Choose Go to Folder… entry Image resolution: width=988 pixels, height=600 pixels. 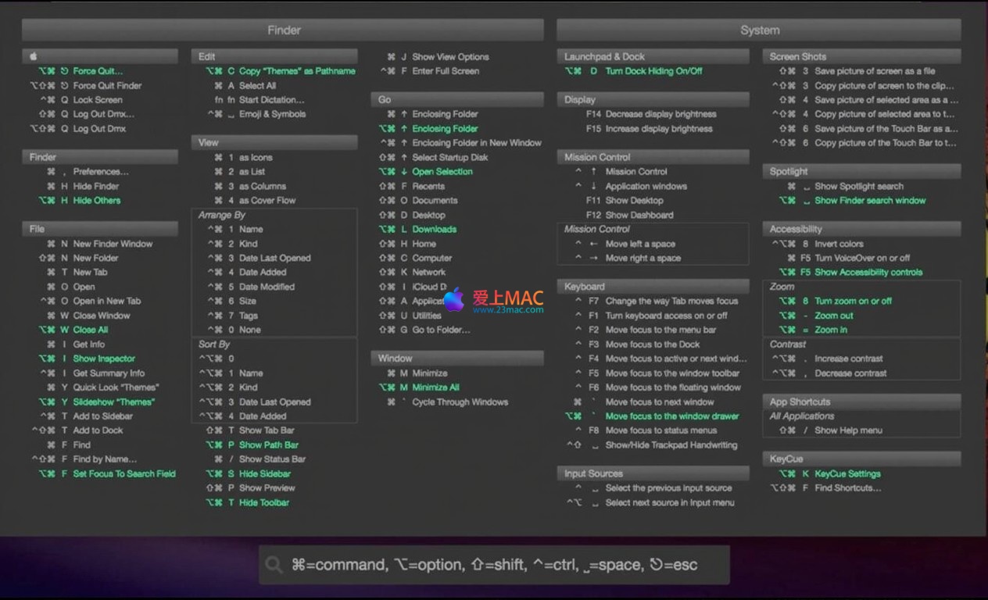441,330
